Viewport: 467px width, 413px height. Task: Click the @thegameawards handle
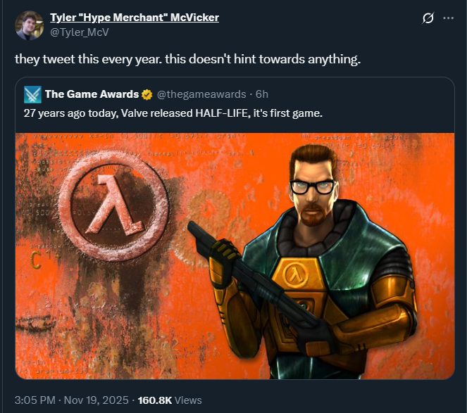pyautogui.click(x=201, y=94)
